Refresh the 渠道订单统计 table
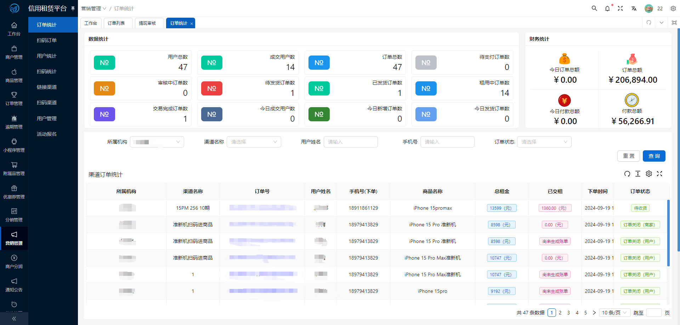The height and width of the screenshot is (325, 680). pyautogui.click(x=627, y=174)
